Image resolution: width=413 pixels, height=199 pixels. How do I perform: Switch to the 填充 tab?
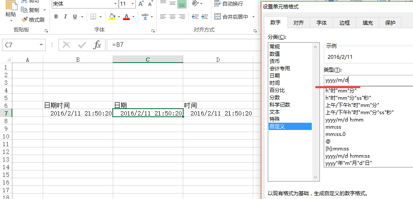(x=367, y=23)
